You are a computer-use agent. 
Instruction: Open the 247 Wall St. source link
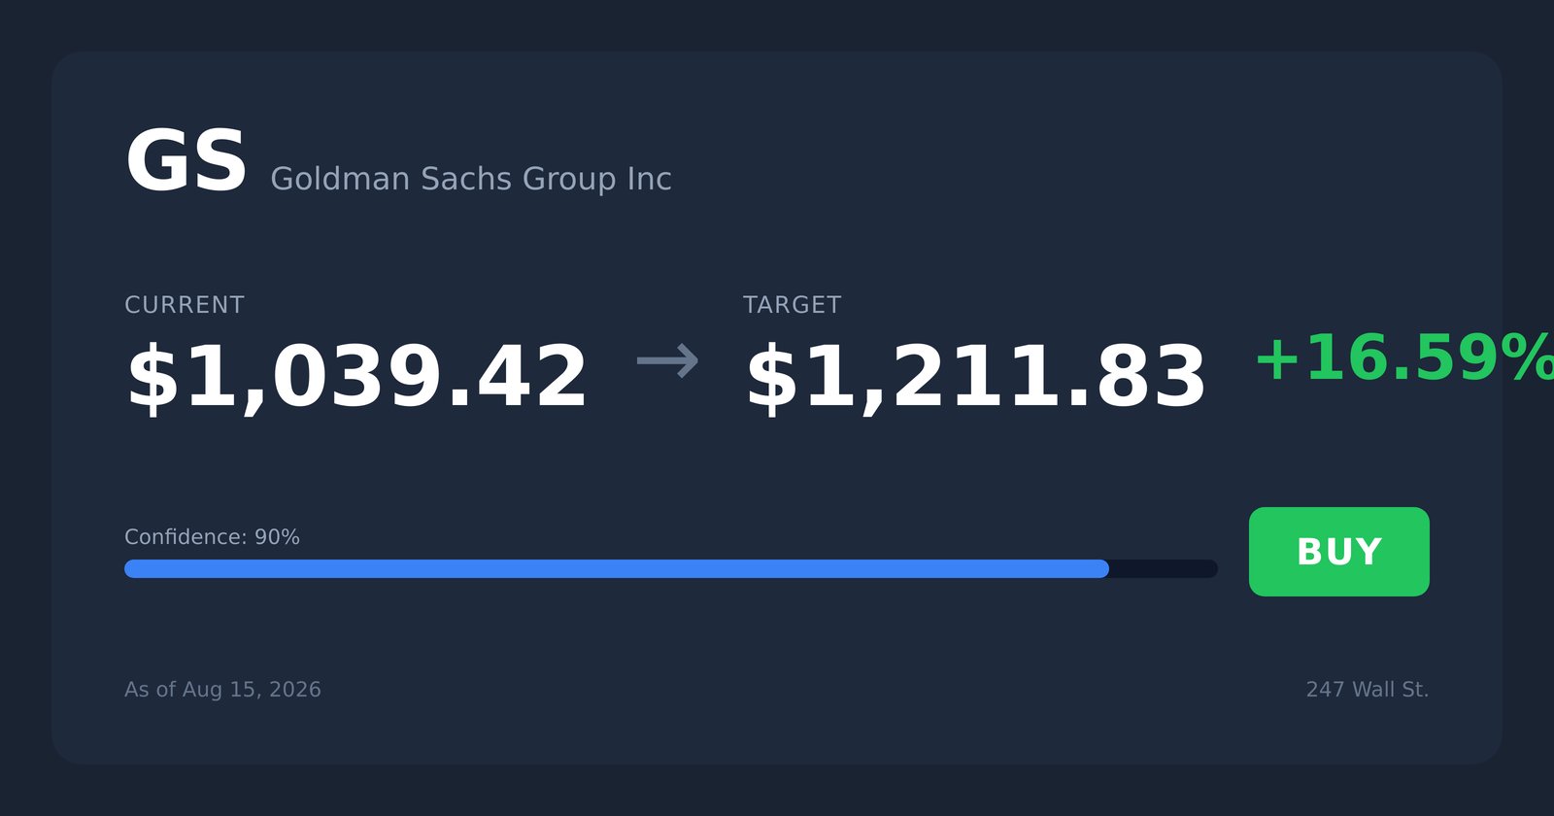(1368, 690)
